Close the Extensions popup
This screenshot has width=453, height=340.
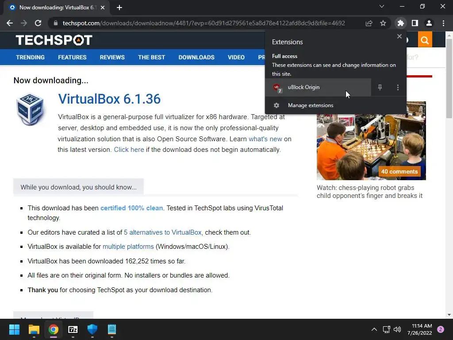(399, 36)
